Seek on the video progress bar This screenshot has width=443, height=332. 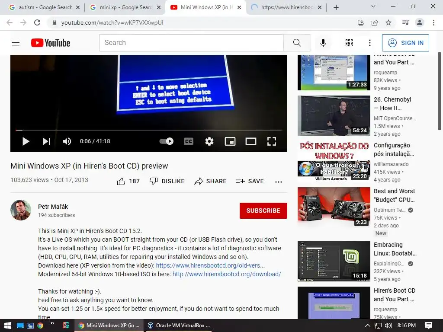pos(149,131)
